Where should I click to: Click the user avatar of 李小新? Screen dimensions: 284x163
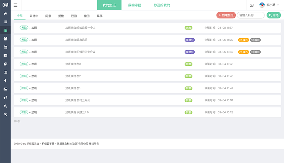click(x=262, y=5)
